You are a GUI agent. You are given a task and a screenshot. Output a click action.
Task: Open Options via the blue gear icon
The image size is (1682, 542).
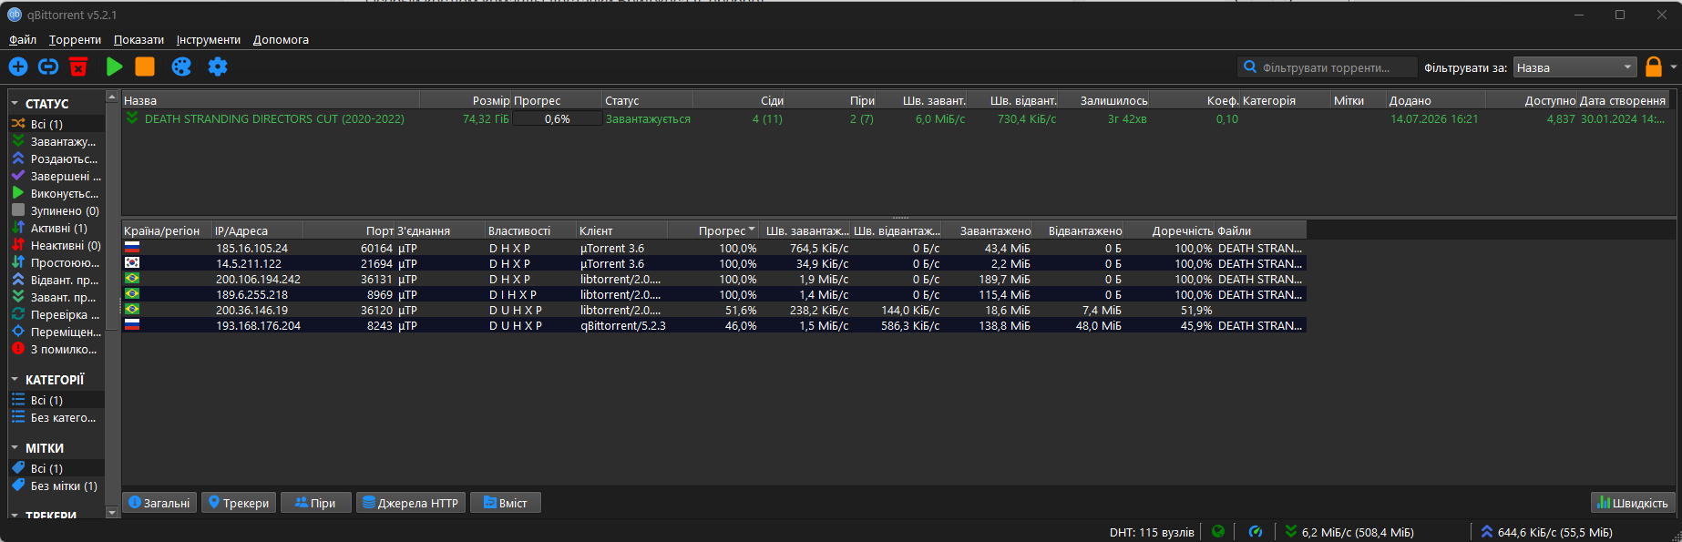(x=218, y=66)
